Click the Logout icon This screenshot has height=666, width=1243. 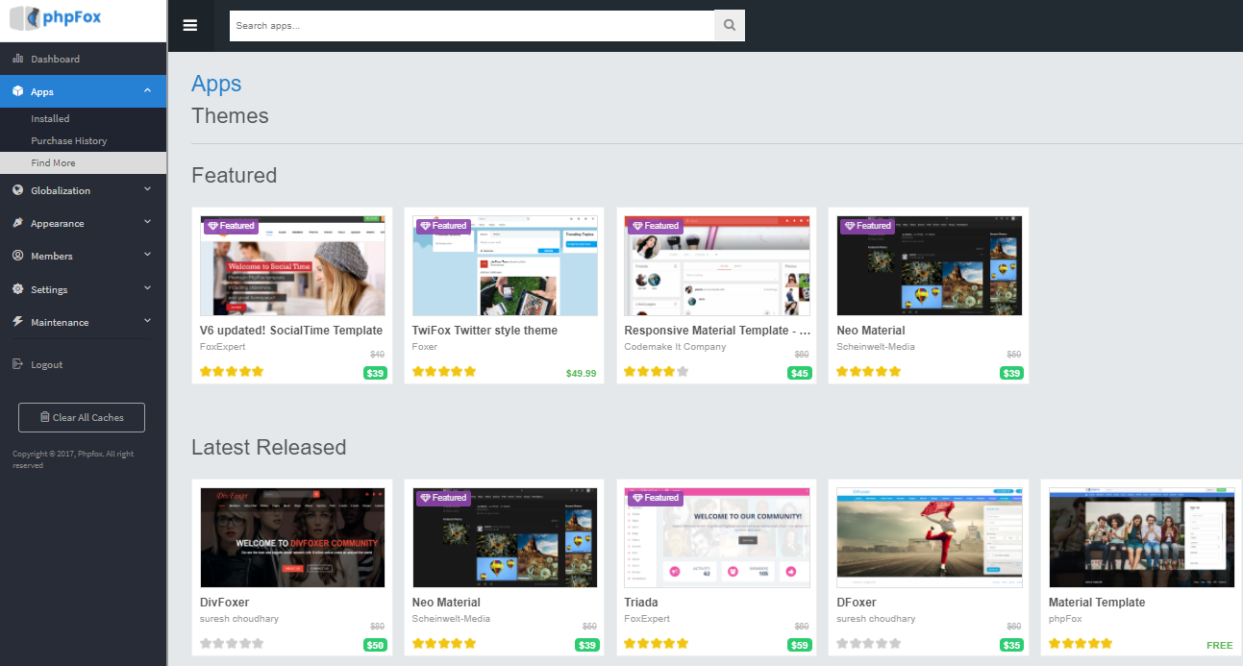(x=17, y=364)
